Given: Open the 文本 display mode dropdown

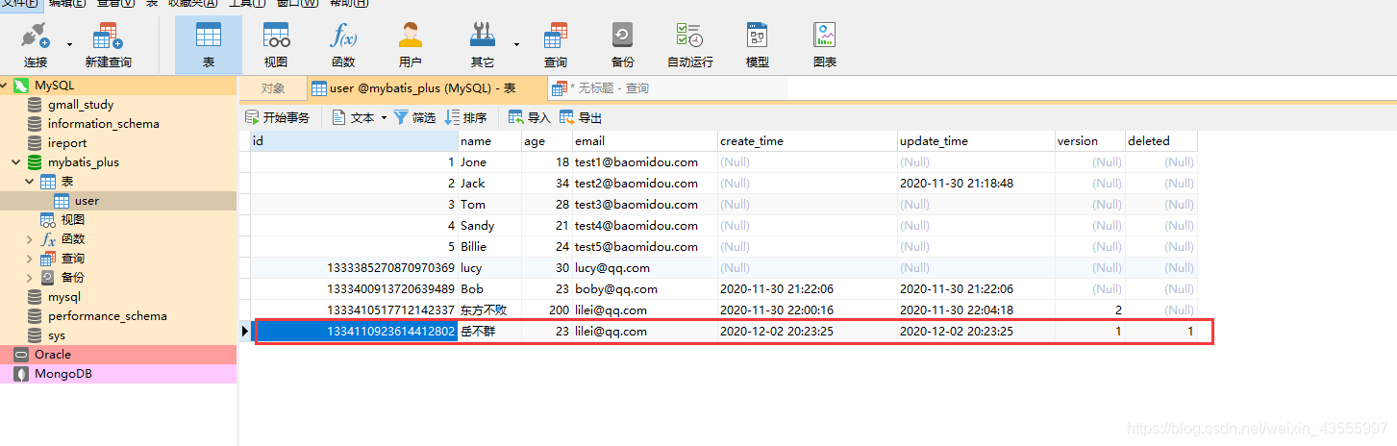Looking at the screenshot, I should [359, 117].
